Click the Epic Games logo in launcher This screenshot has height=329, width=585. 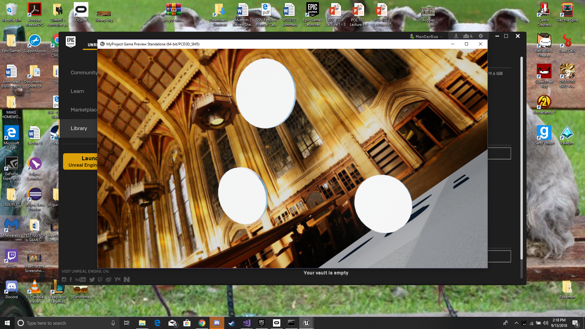click(x=70, y=41)
